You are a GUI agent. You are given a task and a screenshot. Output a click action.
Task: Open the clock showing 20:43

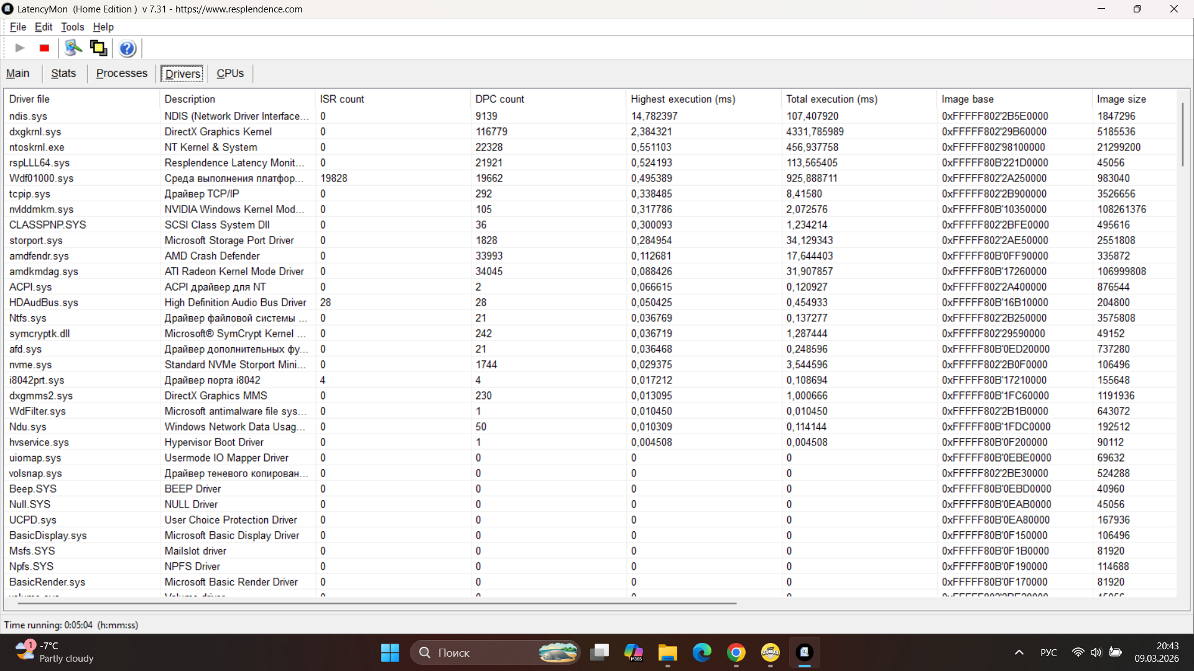coord(1157,652)
